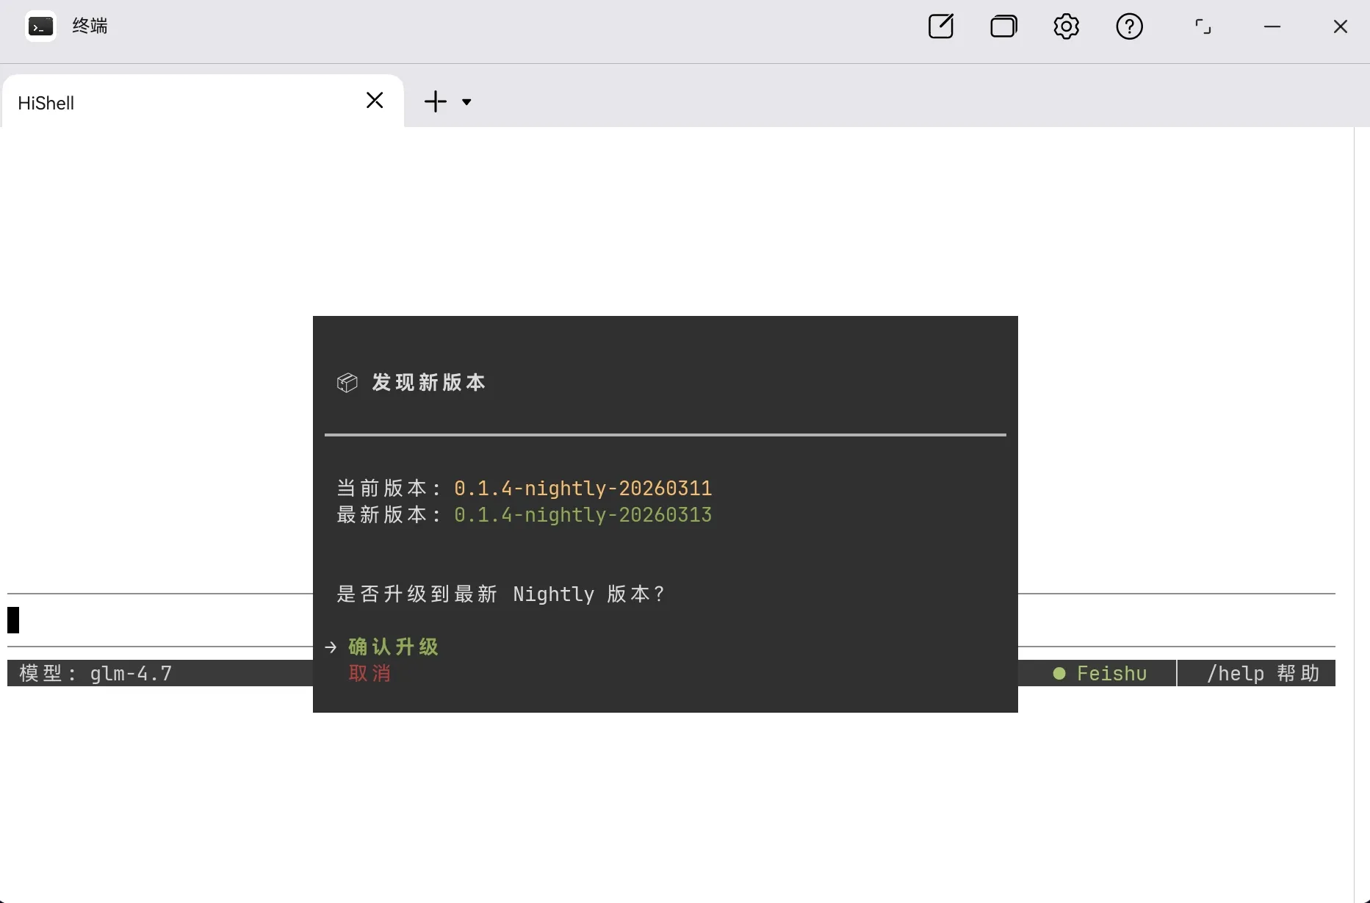
Task: Open the help question mark icon
Action: (1129, 26)
